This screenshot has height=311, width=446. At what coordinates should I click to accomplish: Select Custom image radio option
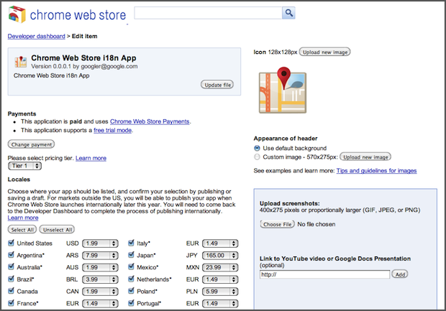pyautogui.click(x=257, y=157)
